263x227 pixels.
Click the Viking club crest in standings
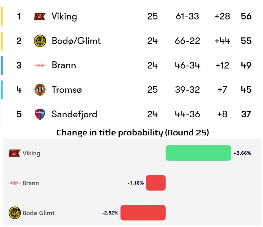[40, 16]
